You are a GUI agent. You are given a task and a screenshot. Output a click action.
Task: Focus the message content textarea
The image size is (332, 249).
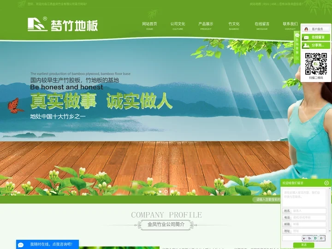click(x=304, y=198)
